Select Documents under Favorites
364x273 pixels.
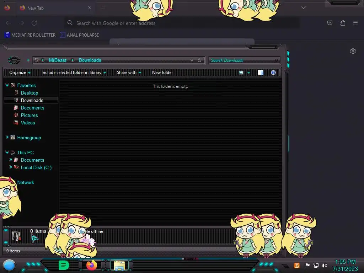(32, 108)
